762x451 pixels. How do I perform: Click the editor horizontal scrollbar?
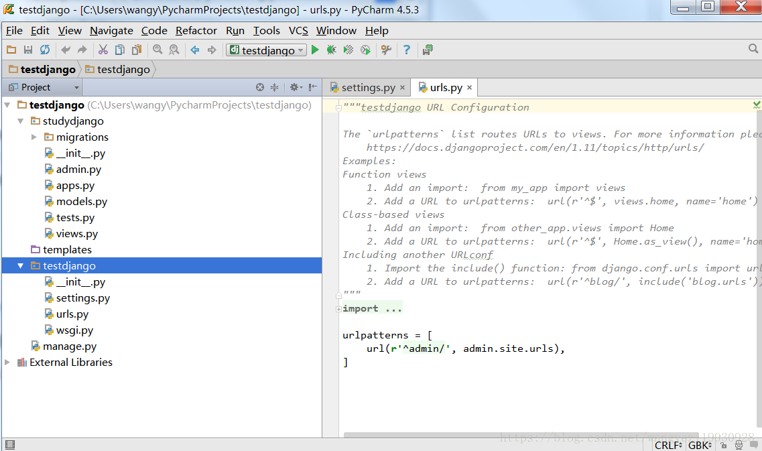521,435
